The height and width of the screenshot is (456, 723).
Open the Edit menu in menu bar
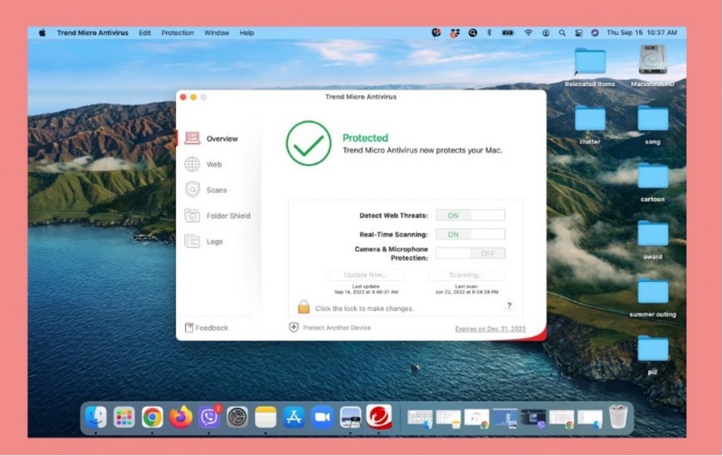tap(145, 33)
